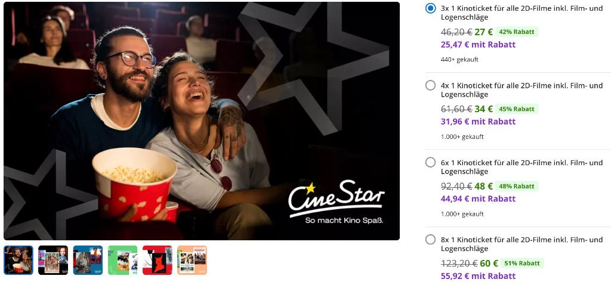
Task: View the orange background posters thumbnail
Action: point(192,260)
